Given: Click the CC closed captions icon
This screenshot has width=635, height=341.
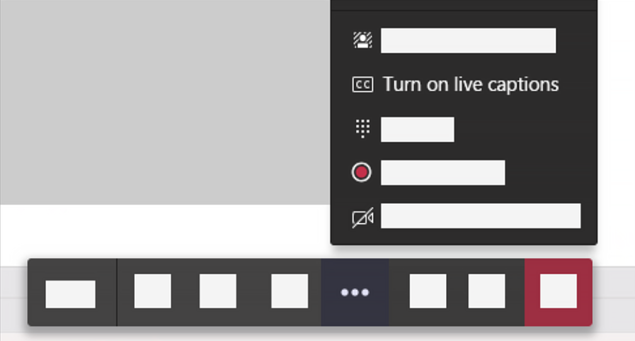Looking at the screenshot, I should click(x=362, y=85).
